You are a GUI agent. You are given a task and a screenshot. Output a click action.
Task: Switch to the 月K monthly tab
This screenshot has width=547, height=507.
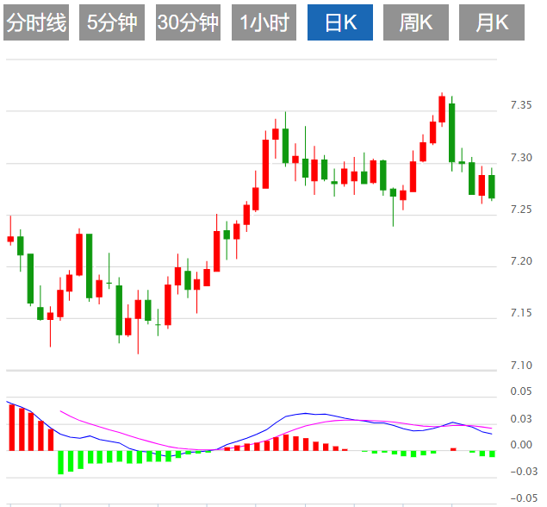pos(492,22)
